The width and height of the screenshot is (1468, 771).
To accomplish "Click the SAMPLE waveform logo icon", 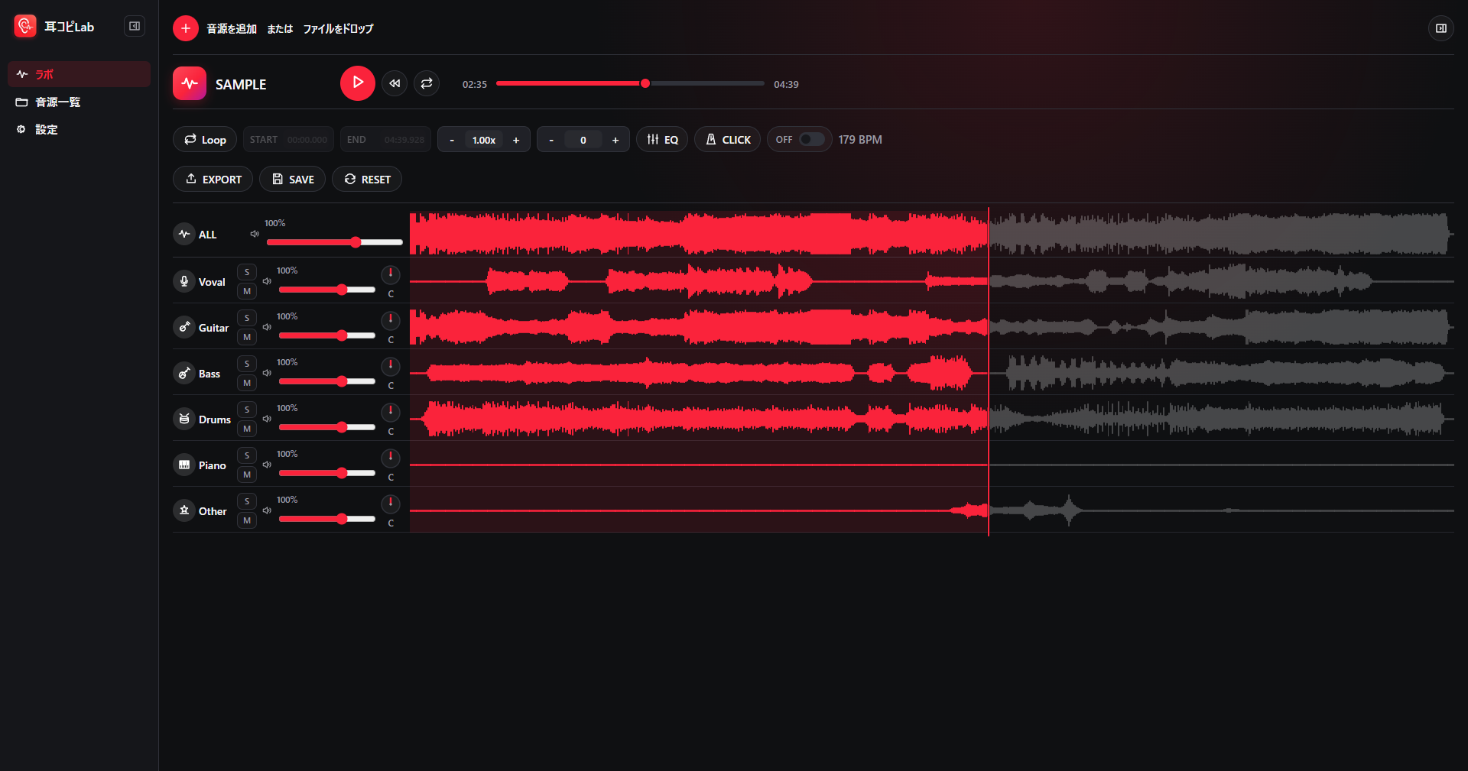I will tap(190, 84).
